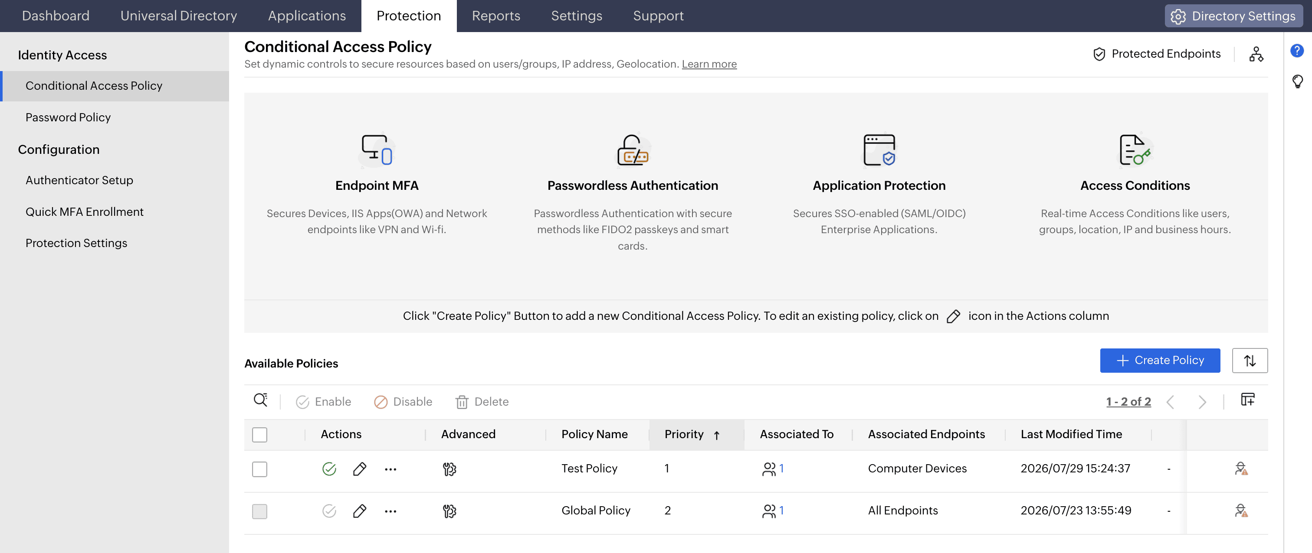1312x553 pixels.
Task: Edit Global Policy with pencil icon
Action: [360, 511]
